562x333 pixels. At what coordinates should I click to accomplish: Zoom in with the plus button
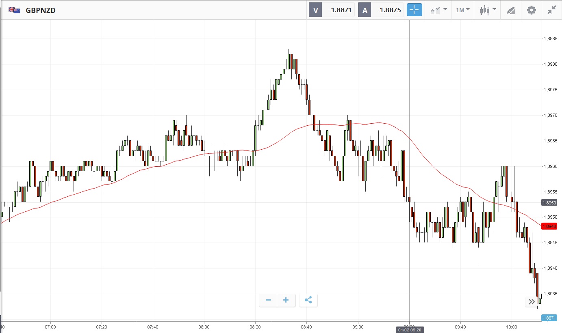click(286, 300)
